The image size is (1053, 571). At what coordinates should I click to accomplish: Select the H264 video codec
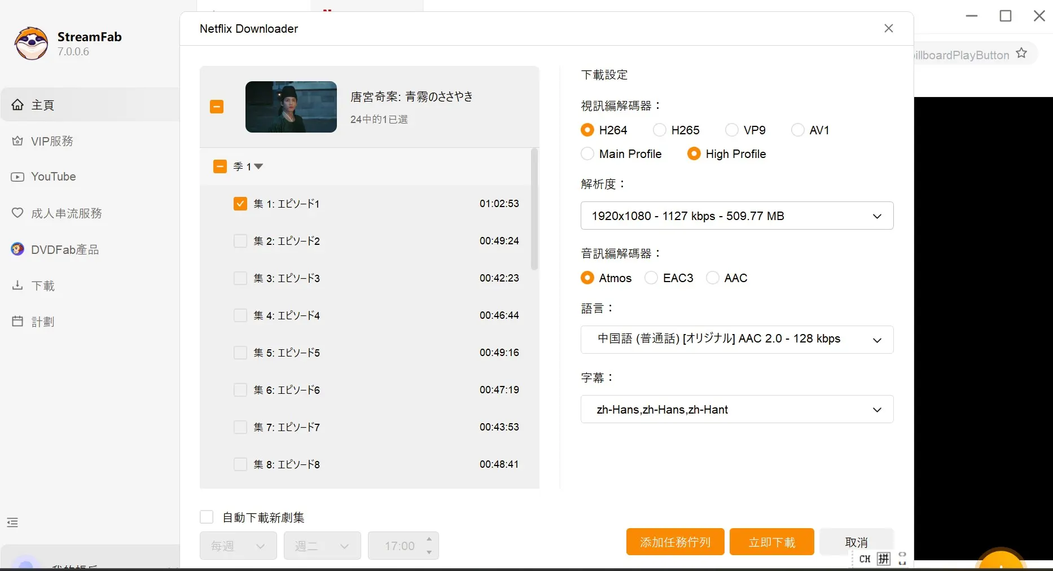pyautogui.click(x=587, y=130)
